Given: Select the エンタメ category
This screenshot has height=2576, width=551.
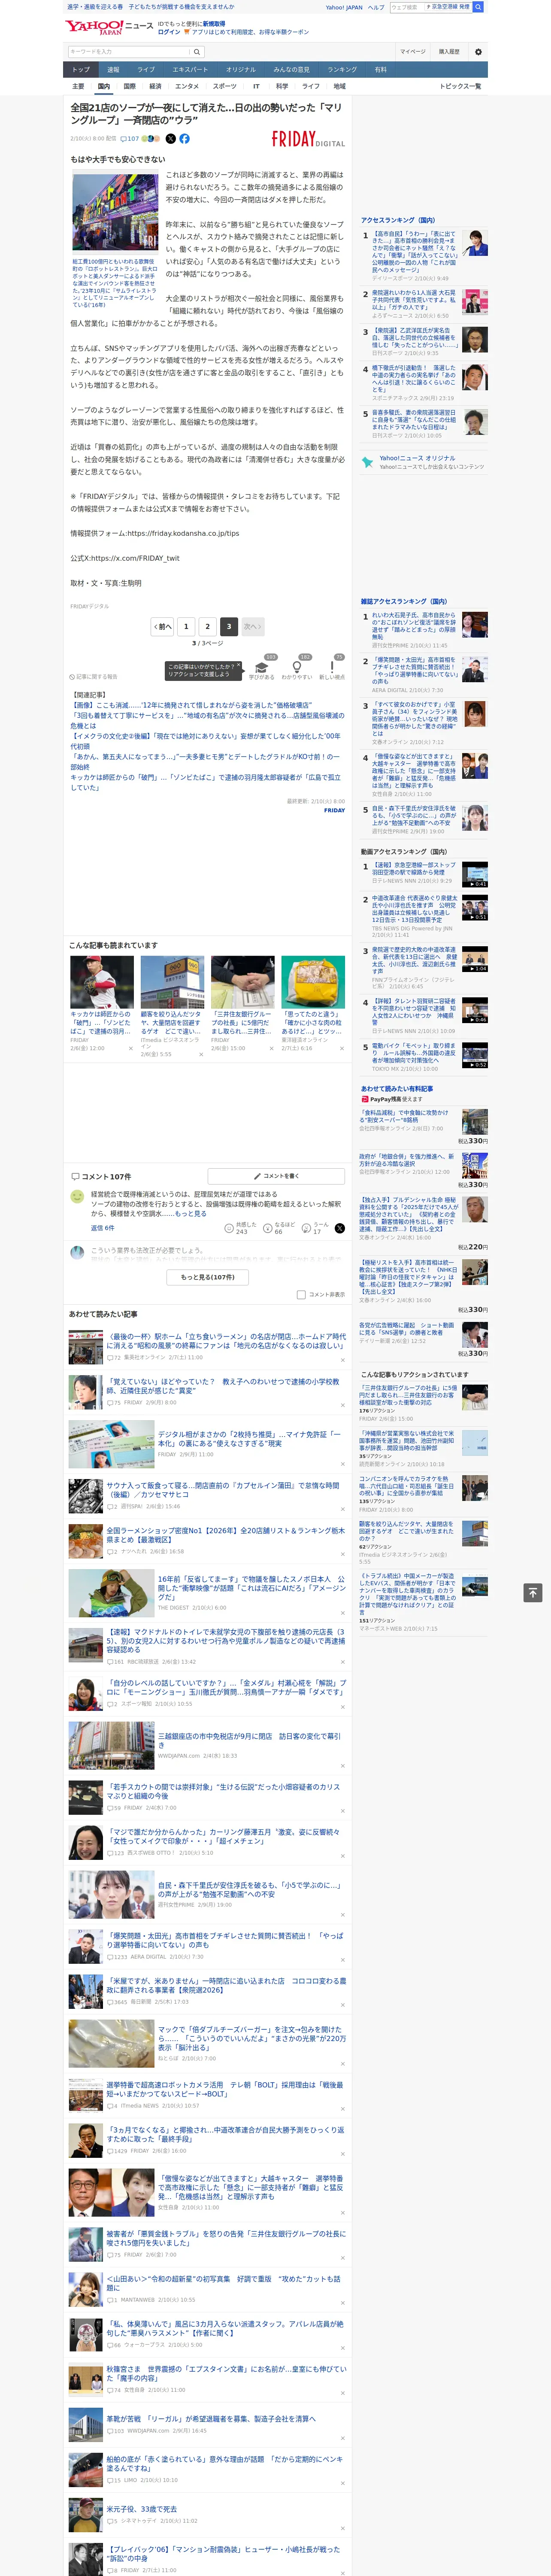Looking at the screenshot, I should pos(187,86).
